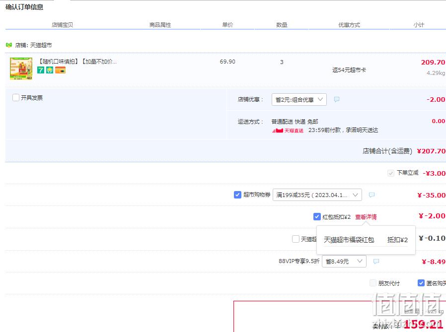Open the product title 【随机口味慎拍】 link
Image resolution: width=446 pixels, height=332 pixels.
77,62
